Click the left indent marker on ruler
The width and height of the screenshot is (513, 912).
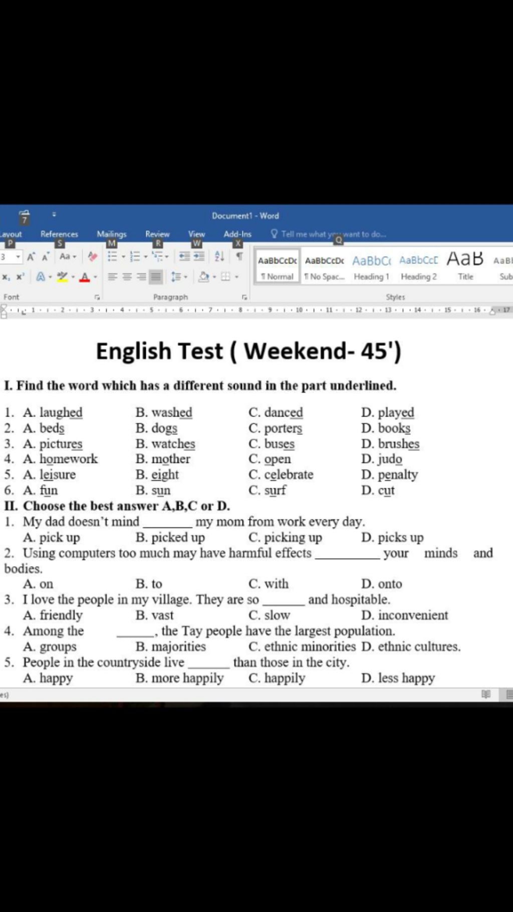point(5,311)
